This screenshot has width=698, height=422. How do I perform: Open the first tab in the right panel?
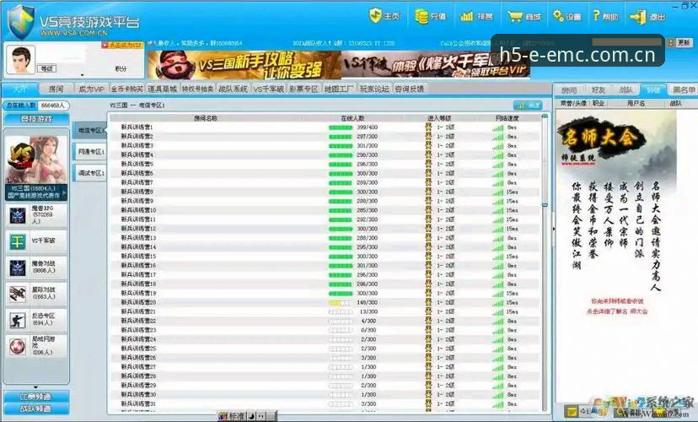[569, 90]
